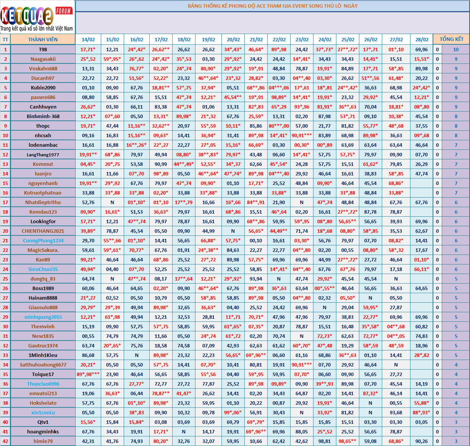Click member name xin1conLo

click(43, 412)
